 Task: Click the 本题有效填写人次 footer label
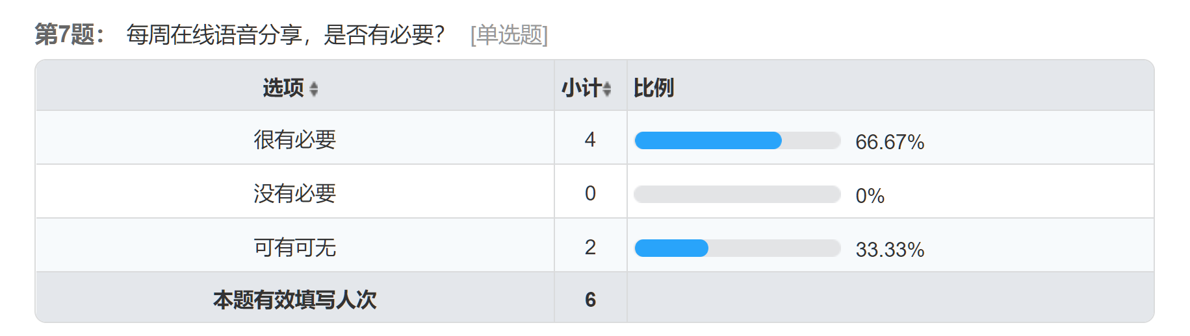point(295,300)
